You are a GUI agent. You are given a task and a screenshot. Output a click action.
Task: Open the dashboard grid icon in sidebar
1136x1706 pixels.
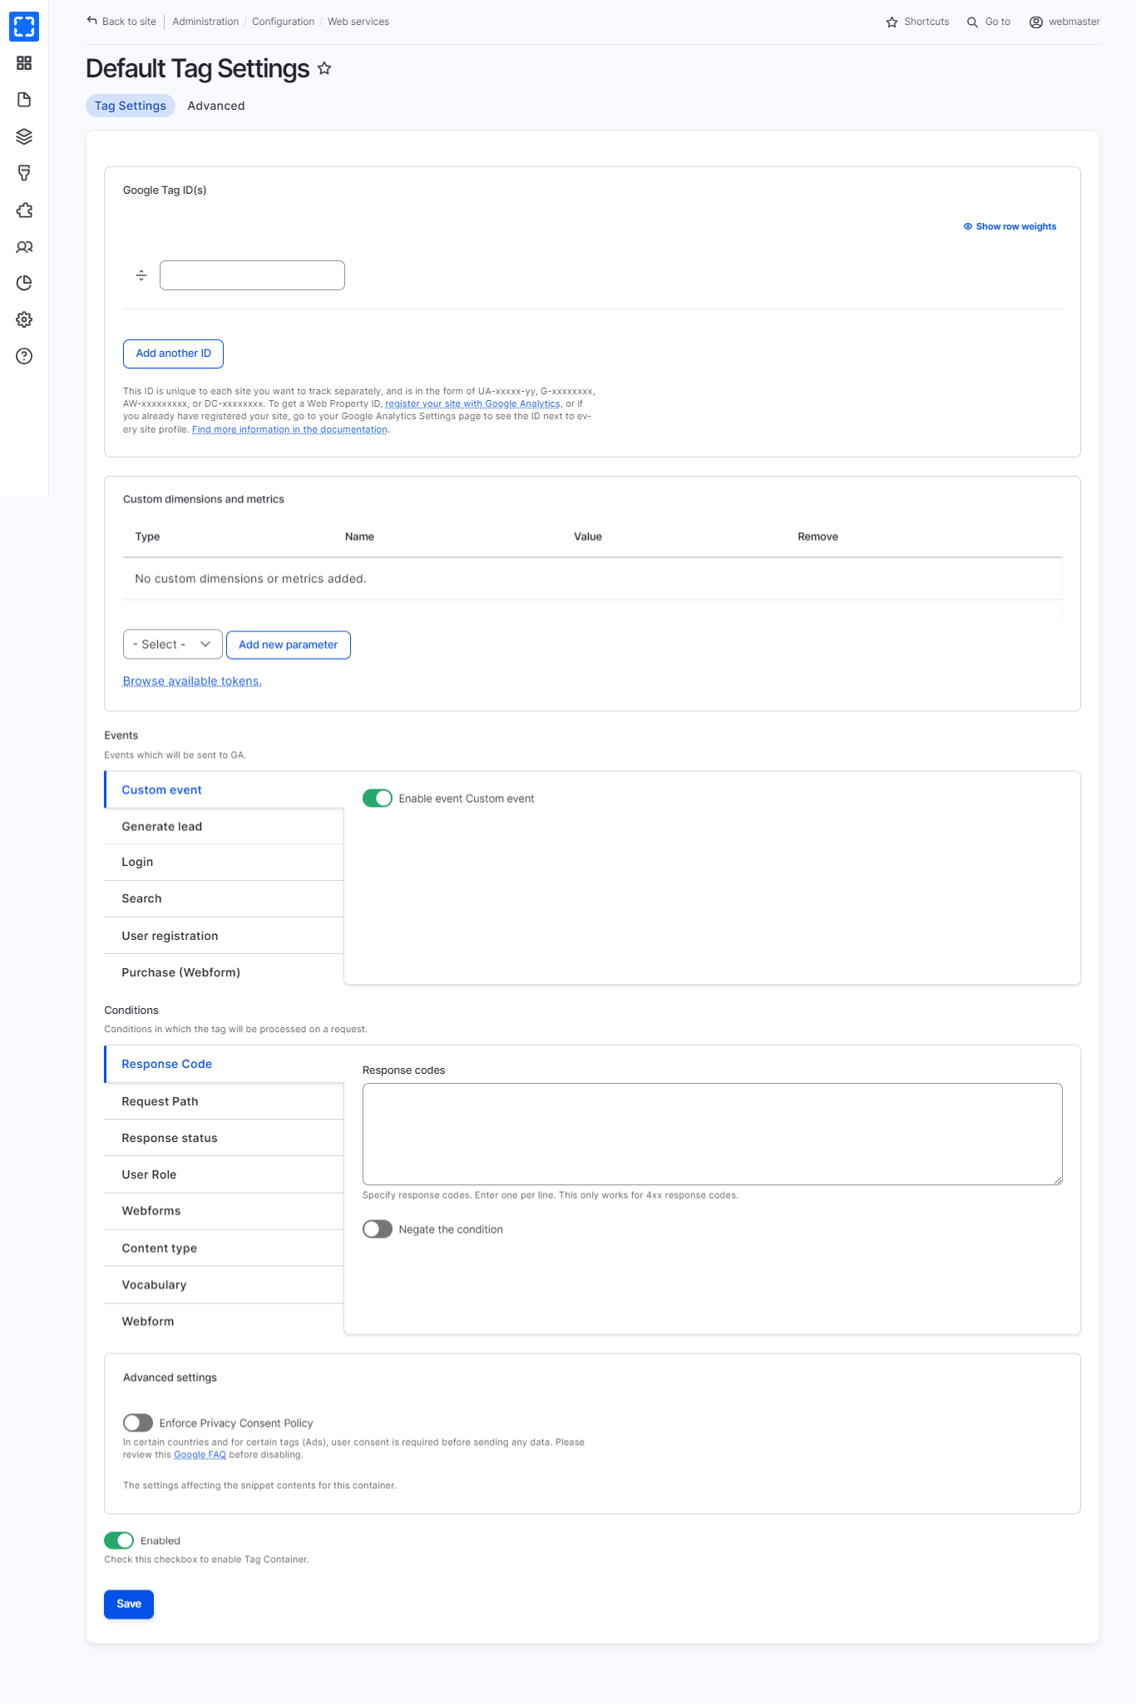[24, 63]
